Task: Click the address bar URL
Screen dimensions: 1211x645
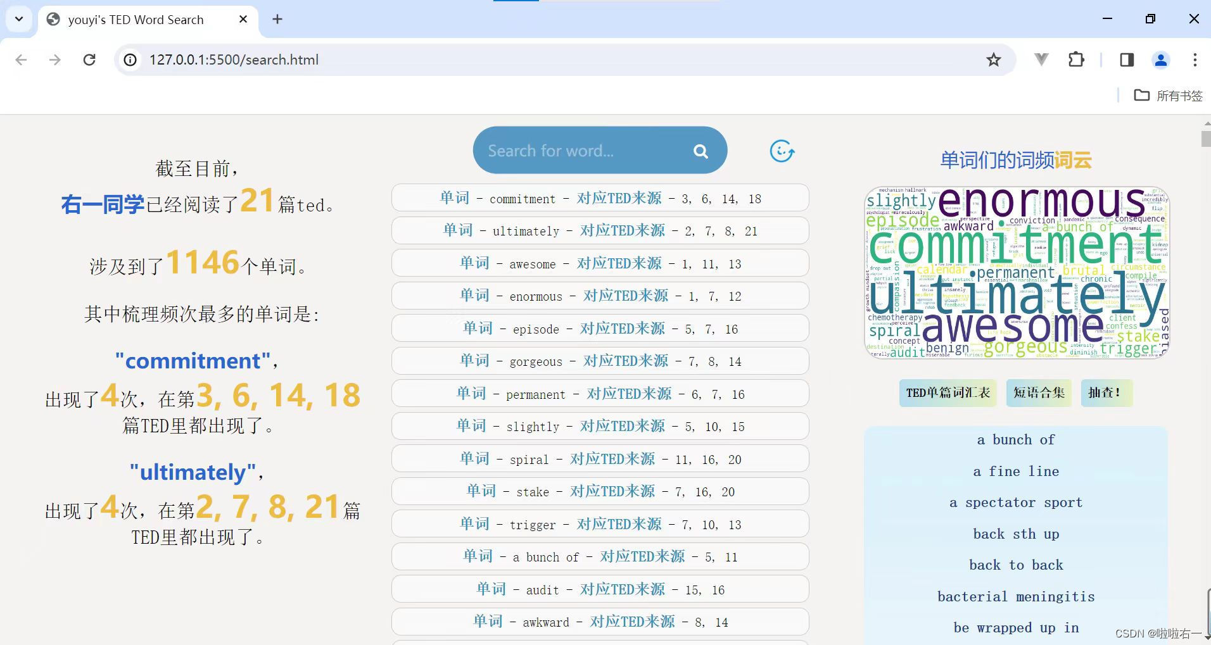Action: coord(234,59)
